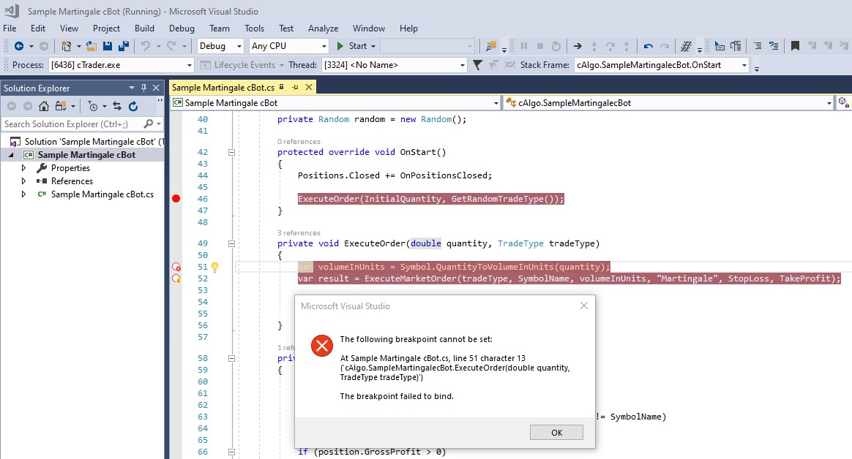Image resolution: width=852 pixels, height=459 pixels.
Task: Click the New Project toolbar icon
Action: coord(67,46)
